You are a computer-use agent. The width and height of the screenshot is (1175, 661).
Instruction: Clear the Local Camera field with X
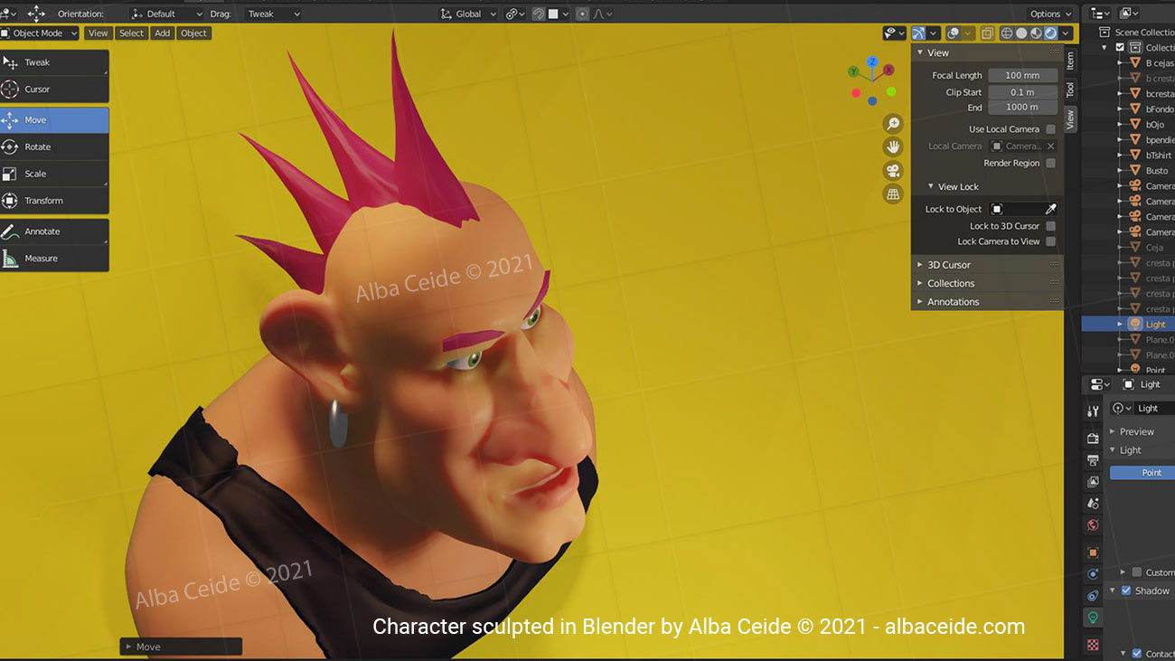1050,146
